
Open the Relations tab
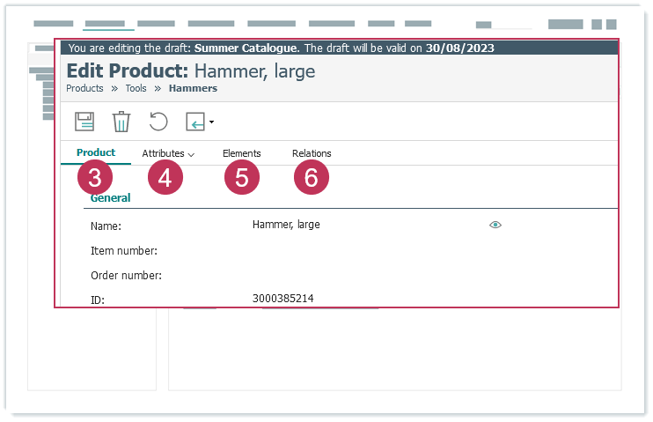coord(312,153)
